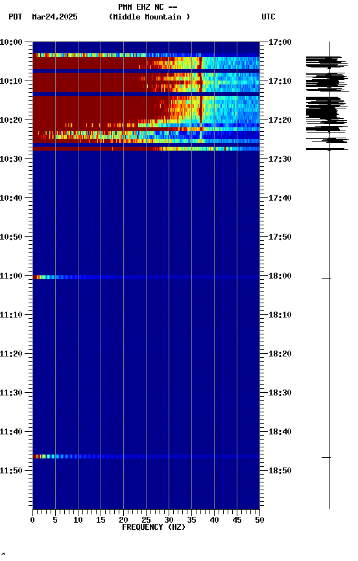Click the 11:00 PDT time label

(11, 276)
